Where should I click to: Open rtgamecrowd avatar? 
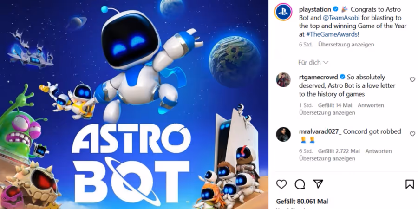coord(283,80)
